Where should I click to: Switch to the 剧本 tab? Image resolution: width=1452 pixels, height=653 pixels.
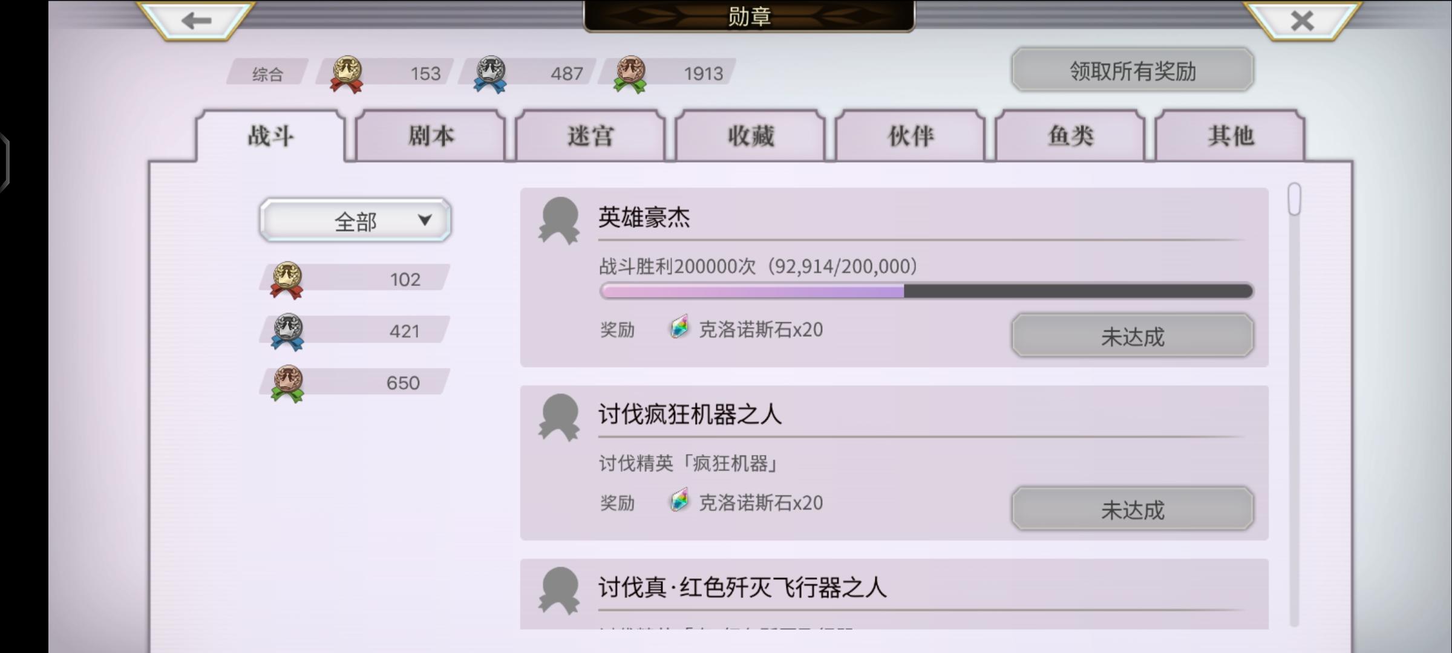[430, 136]
